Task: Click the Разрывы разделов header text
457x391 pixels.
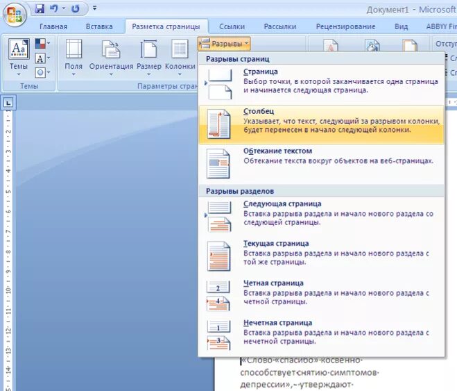Action: 240,191
